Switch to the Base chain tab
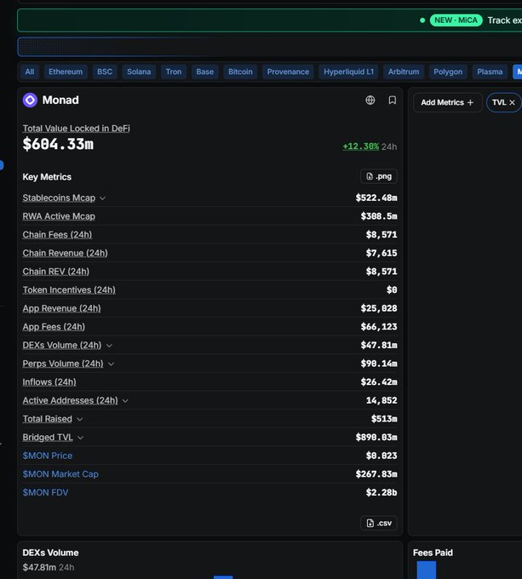 pyautogui.click(x=205, y=72)
